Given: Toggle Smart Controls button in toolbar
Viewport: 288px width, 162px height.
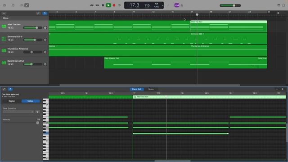Looking at the screenshot, I should (x=22, y=5).
